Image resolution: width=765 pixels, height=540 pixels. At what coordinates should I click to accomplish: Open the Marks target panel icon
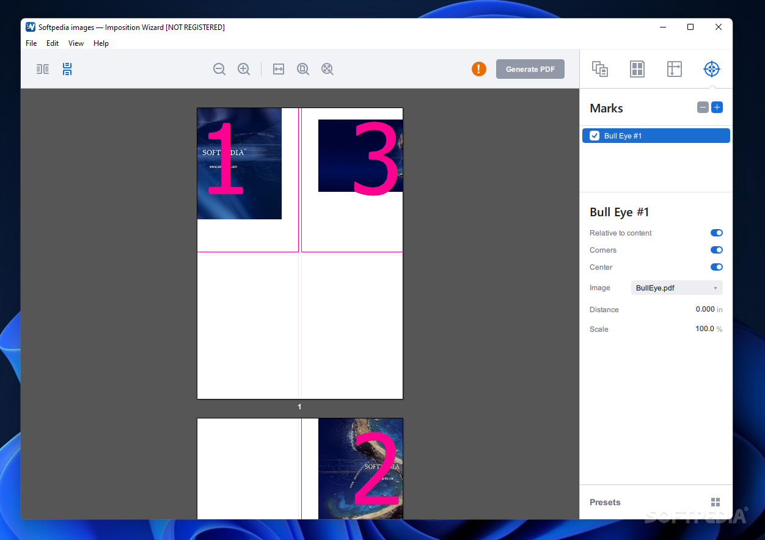711,69
